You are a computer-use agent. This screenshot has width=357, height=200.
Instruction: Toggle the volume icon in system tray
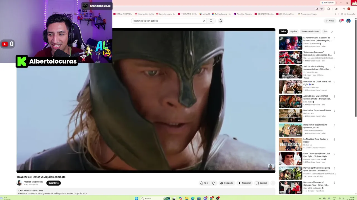(x=343, y=198)
